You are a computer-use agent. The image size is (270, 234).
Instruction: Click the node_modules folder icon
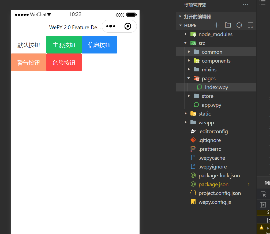pyautogui.click(x=193, y=34)
